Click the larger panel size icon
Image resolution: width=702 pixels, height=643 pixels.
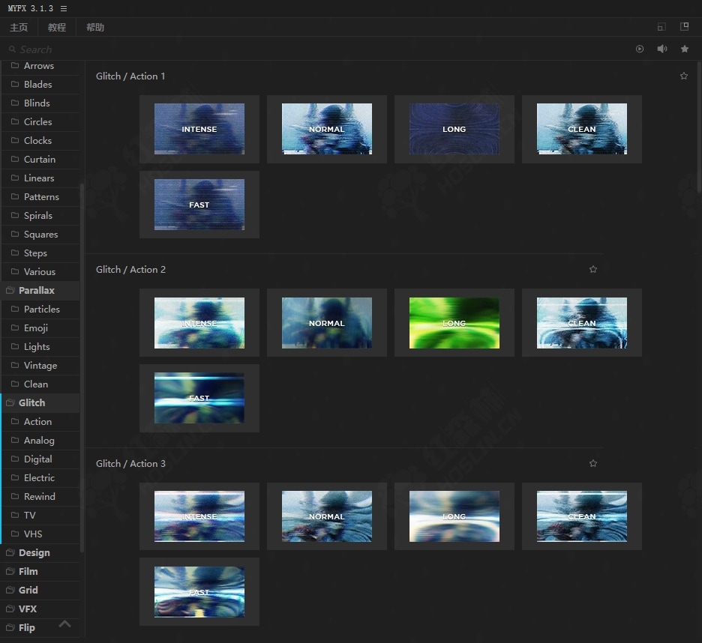[684, 27]
